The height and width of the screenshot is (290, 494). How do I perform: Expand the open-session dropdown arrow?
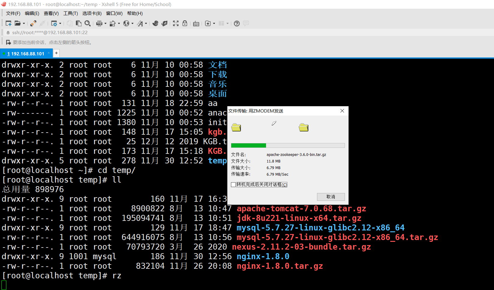coord(24,23)
